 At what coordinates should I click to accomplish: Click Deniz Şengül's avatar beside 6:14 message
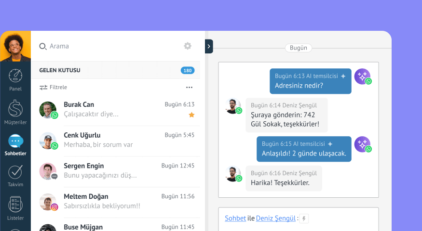pos(233,106)
